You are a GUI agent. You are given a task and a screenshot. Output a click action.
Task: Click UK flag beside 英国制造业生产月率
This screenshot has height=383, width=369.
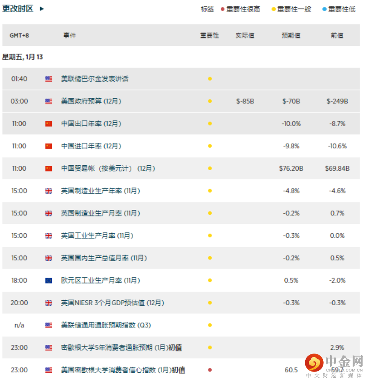coord(49,214)
